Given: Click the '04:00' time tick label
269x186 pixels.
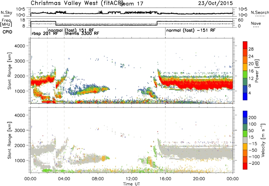Looking at the screenshot, I should pos(64,179).
